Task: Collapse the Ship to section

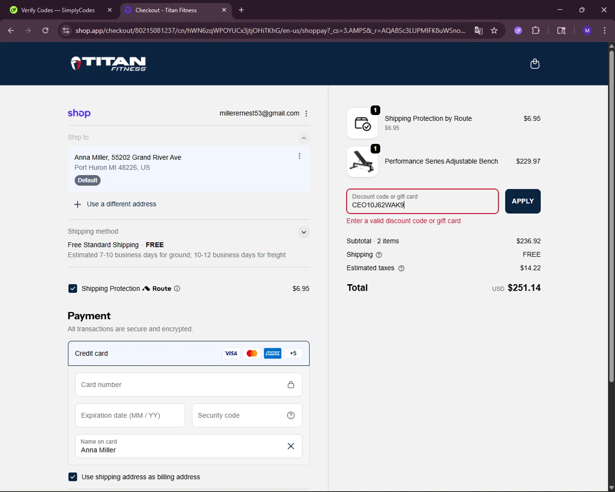Action: [x=304, y=138]
